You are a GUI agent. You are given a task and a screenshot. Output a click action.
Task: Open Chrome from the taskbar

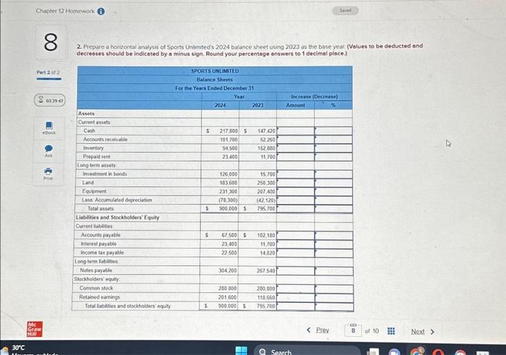tap(418, 351)
